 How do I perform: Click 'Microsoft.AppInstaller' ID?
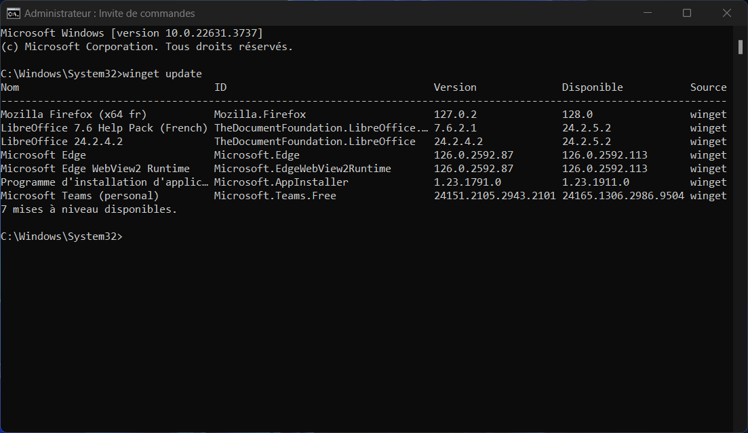tap(281, 182)
